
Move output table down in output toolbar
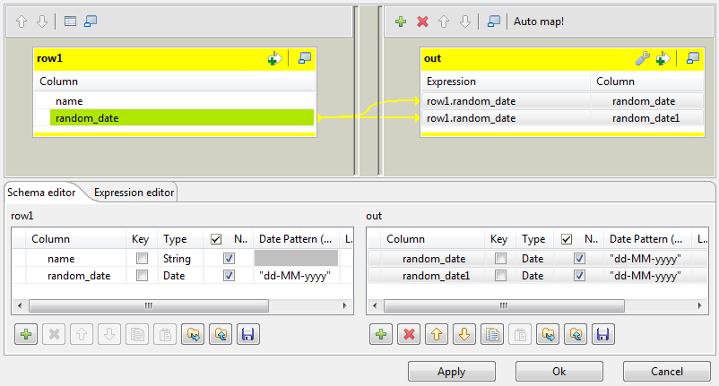pyautogui.click(x=465, y=21)
